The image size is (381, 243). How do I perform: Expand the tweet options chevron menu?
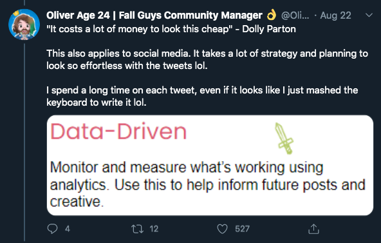[x=369, y=15]
